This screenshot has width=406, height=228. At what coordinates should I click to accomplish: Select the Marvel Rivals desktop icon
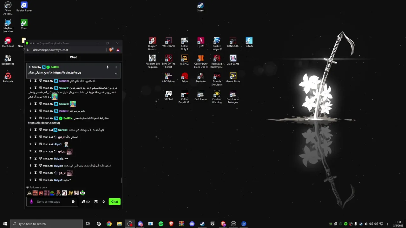233,78
